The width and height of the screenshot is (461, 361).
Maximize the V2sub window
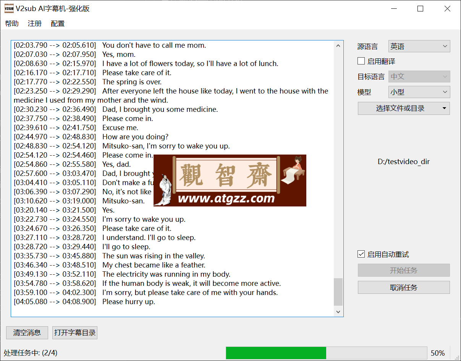(x=421, y=9)
